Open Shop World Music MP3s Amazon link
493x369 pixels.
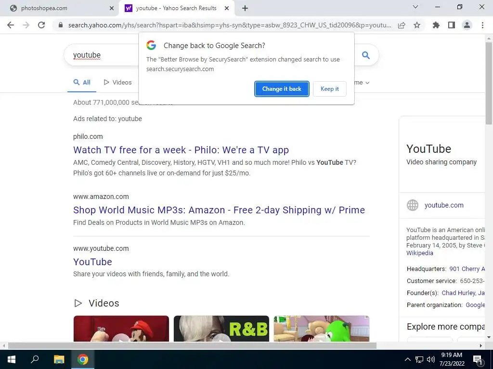pyautogui.click(x=219, y=210)
